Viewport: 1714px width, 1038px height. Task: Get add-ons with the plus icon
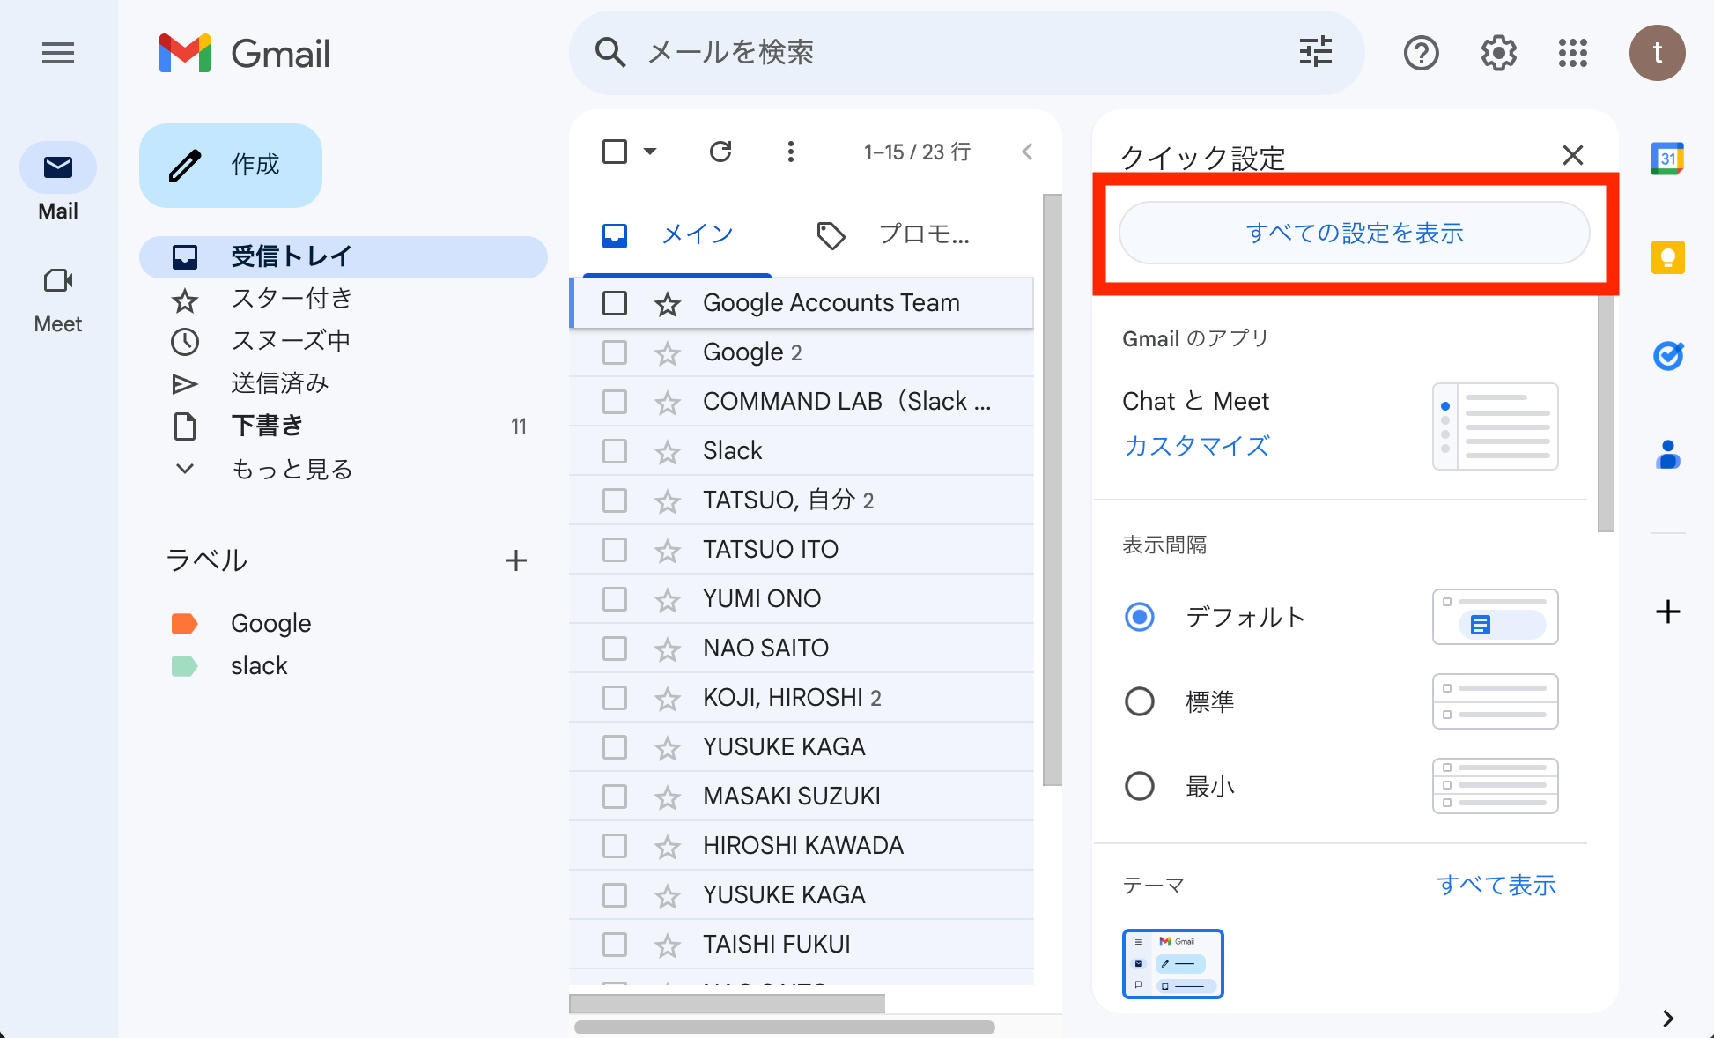click(1667, 612)
